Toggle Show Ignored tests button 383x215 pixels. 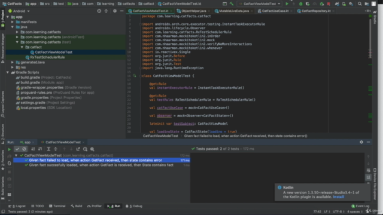coord(24,149)
